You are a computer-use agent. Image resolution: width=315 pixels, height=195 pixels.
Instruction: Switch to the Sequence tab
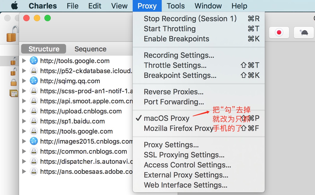click(90, 49)
